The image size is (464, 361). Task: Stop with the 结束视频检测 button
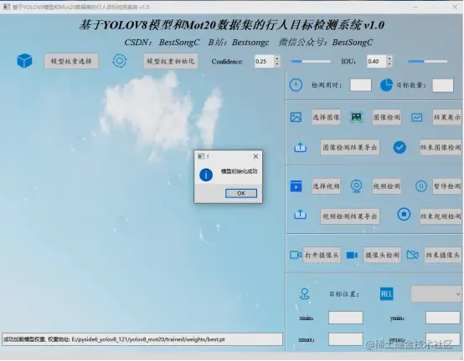pos(441,216)
